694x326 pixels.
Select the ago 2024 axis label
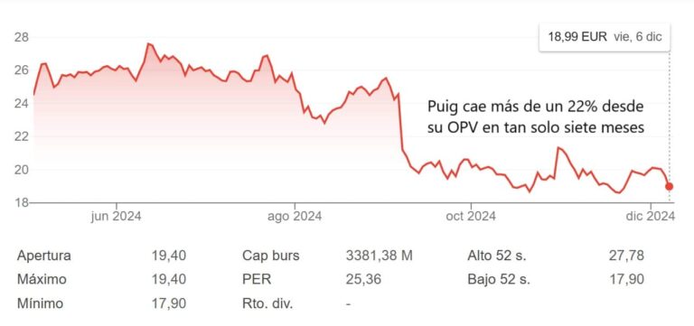(x=295, y=217)
